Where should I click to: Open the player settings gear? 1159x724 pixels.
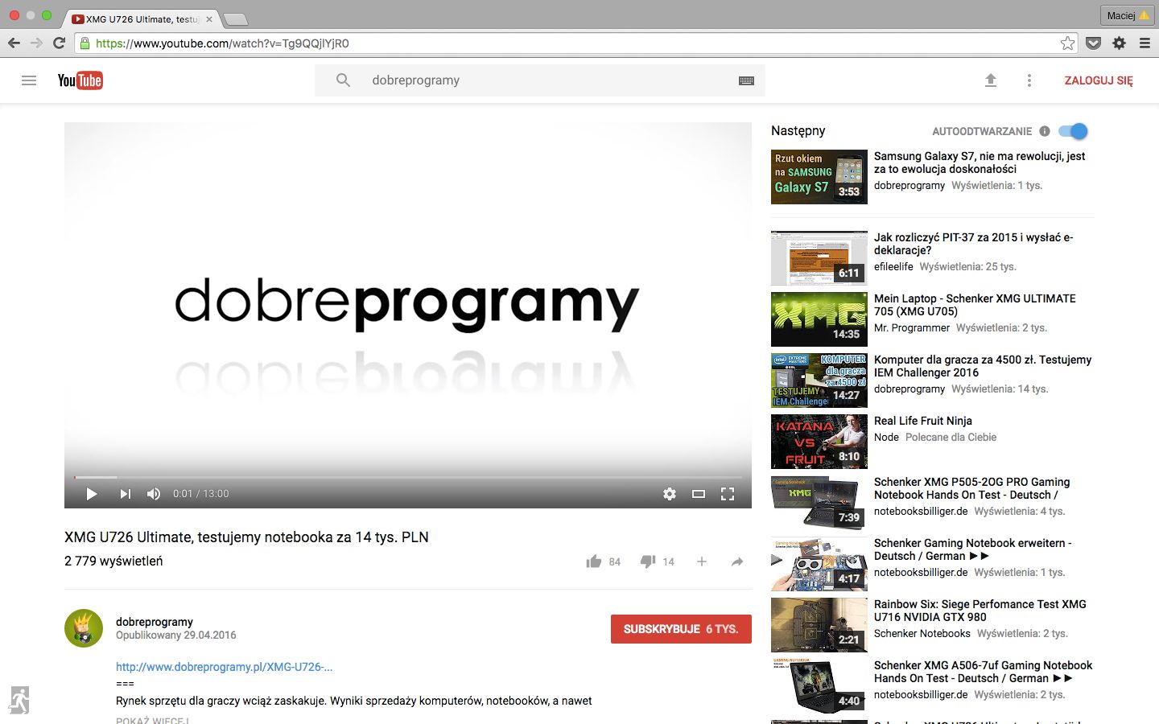point(670,494)
